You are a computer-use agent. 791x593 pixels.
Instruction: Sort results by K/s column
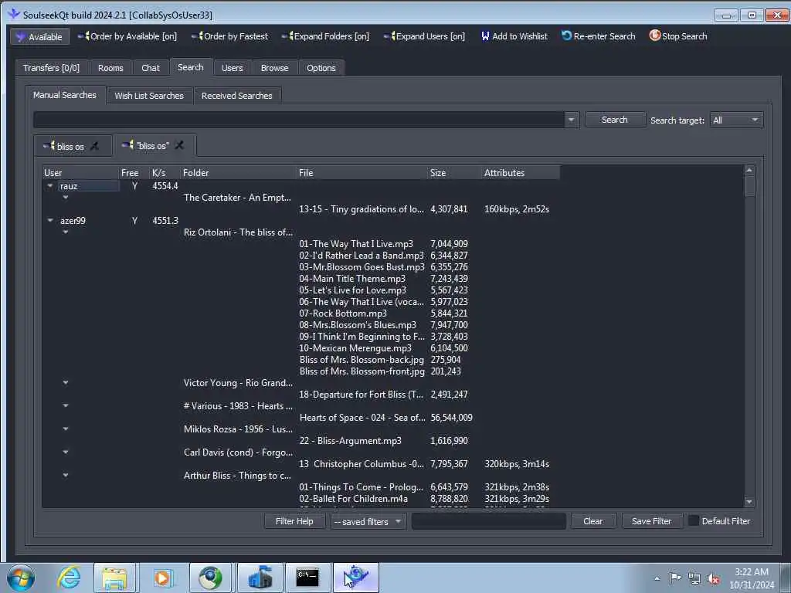click(165, 173)
